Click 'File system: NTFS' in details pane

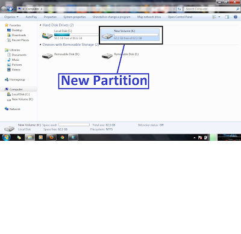(x=101, y=129)
